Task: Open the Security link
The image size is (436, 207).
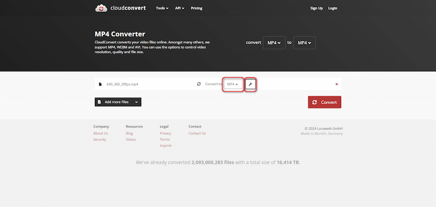Action: pyautogui.click(x=100, y=139)
